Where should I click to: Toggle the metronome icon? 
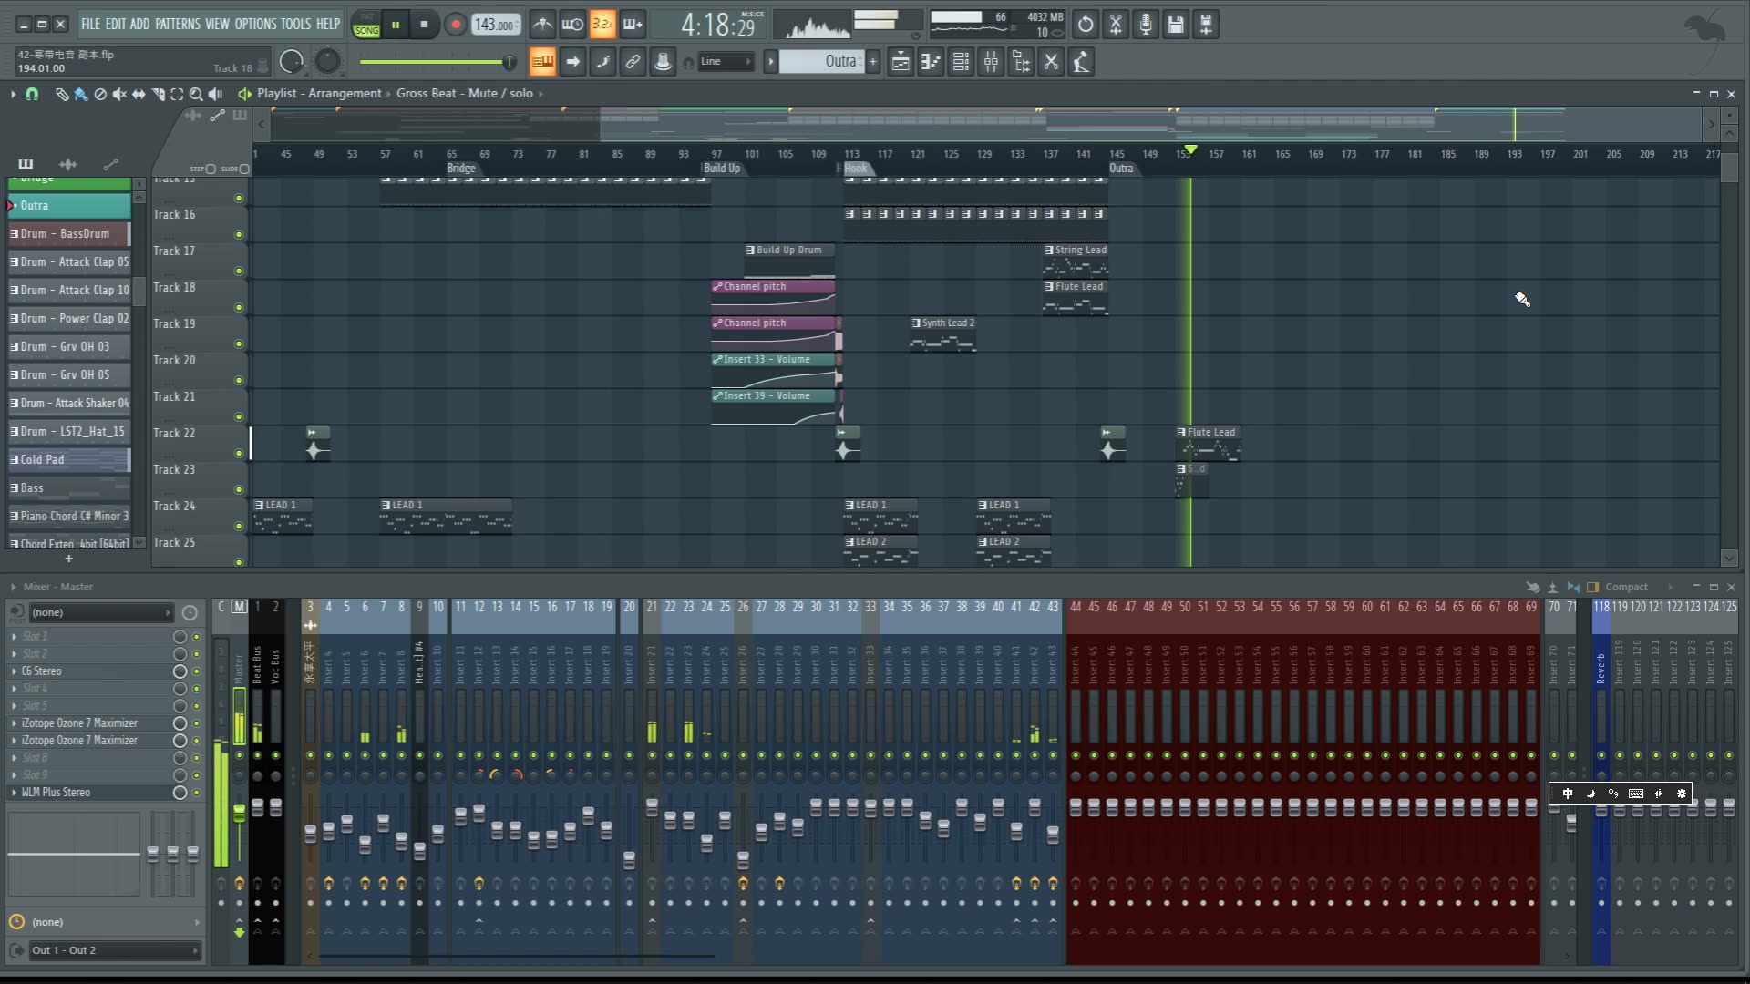[x=542, y=25]
